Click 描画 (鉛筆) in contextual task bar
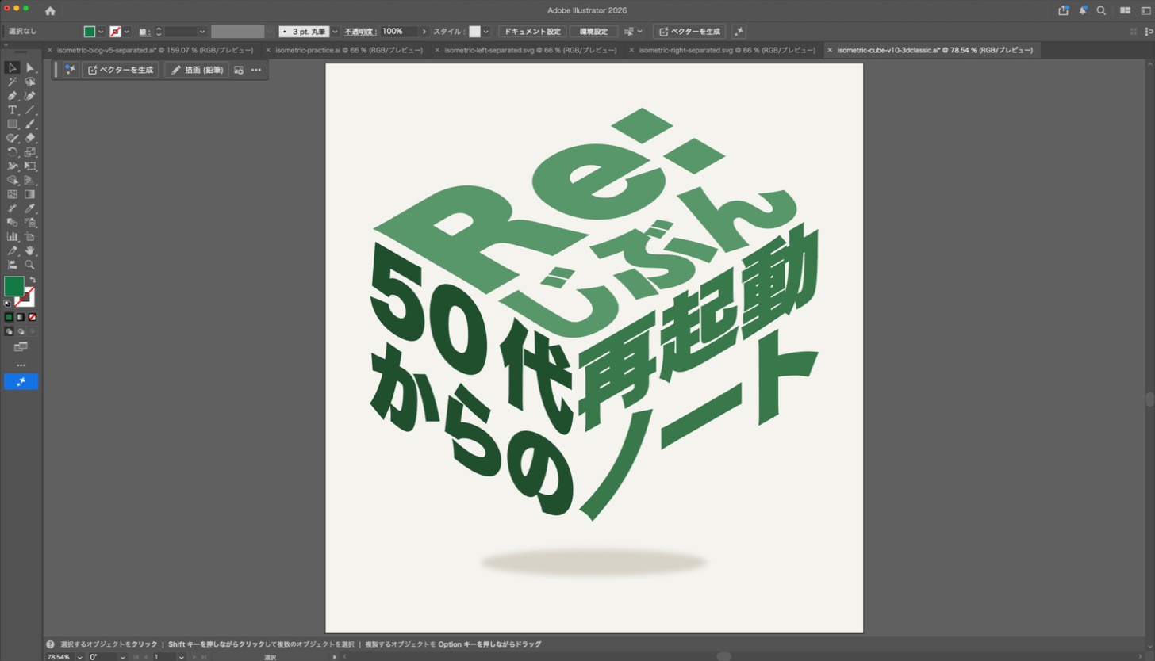This screenshot has width=1155, height=661. click(197, 70)
